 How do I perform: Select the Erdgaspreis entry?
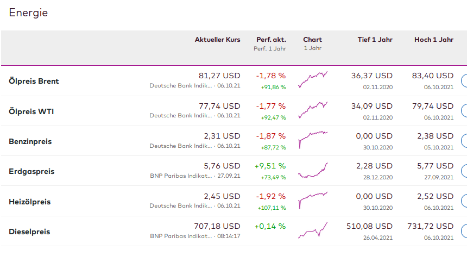pyautogui.click(x=31, y=172)
